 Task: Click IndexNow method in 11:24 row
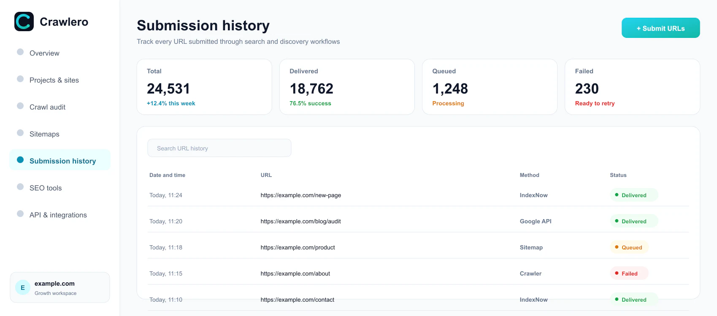533,195
